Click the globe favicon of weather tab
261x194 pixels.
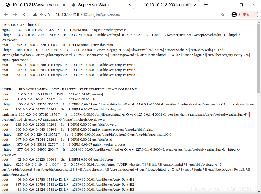click(8, 5)
